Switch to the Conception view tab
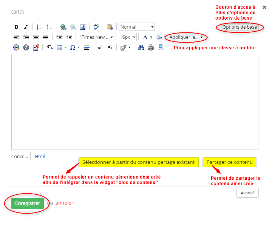This screenshot has width=272, height=229. [20, 156]
